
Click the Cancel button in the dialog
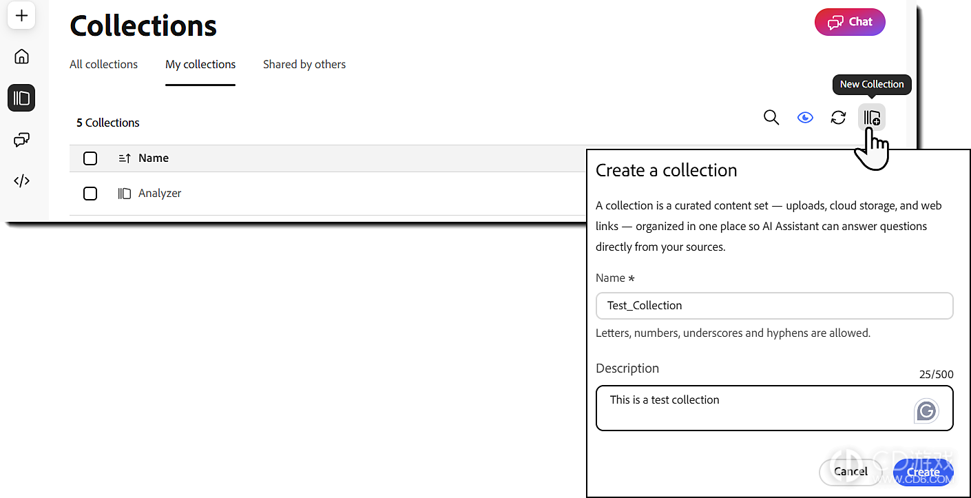[850, 471]
